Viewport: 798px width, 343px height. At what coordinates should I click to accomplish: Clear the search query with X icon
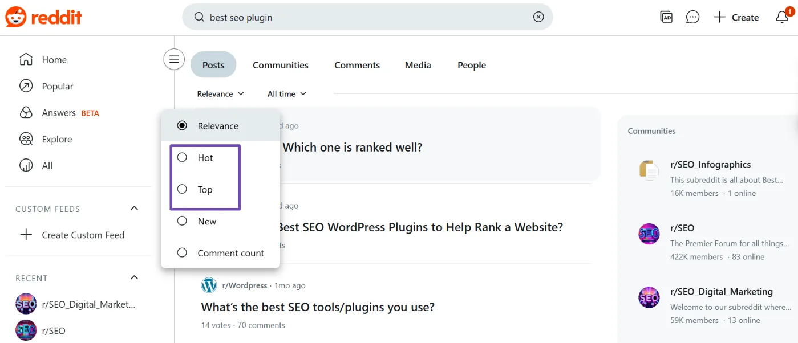538,17
